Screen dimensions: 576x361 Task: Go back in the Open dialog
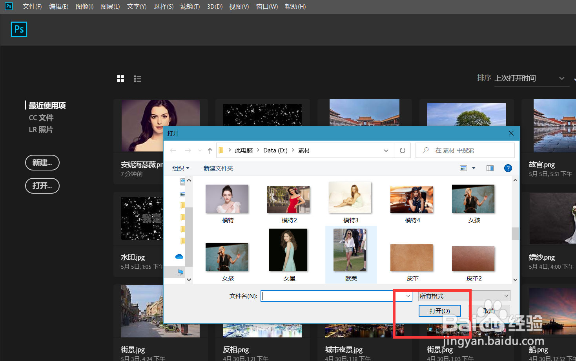click(173, 150)
